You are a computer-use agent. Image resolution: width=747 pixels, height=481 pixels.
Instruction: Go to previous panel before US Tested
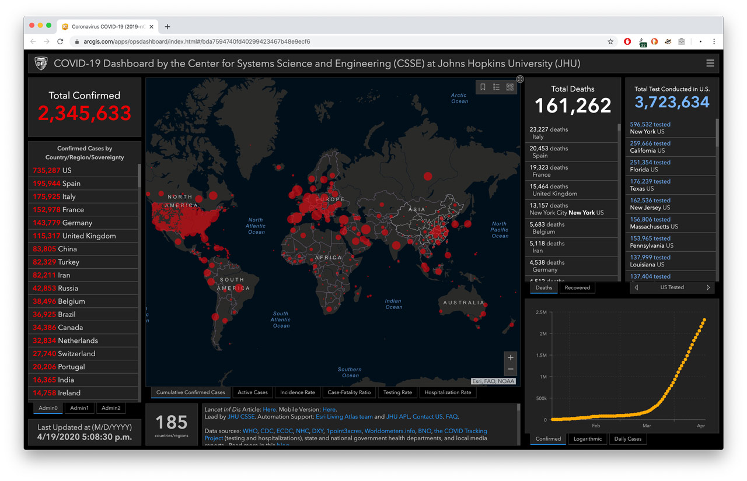[x=636, y=287]
